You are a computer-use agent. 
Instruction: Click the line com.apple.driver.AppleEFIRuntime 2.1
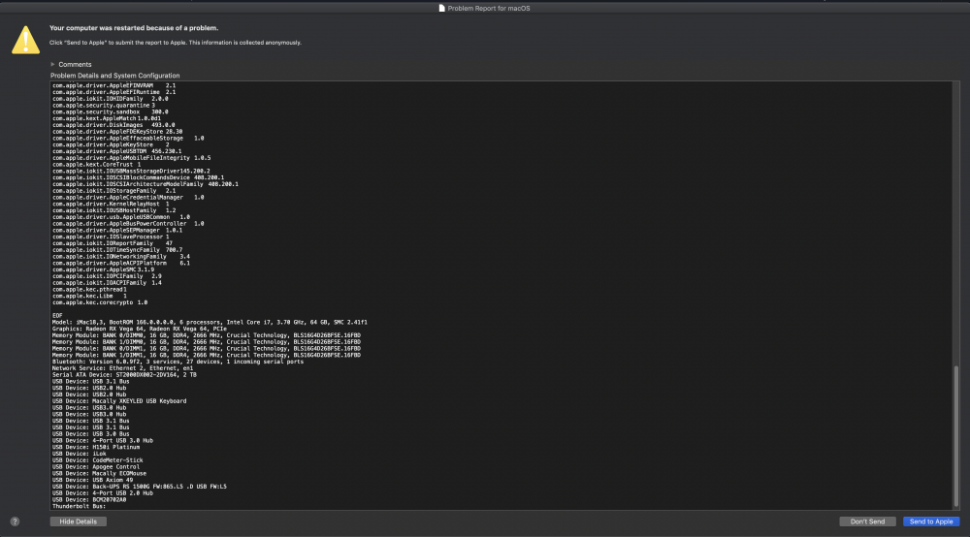(x=113, y=92)
